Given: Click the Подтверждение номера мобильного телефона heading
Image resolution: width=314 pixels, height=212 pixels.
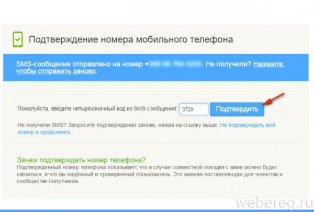Looking at the screenshot, I should tap(131, 39).
